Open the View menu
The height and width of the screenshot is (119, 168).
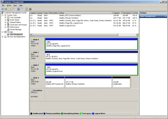pos(15,5)
